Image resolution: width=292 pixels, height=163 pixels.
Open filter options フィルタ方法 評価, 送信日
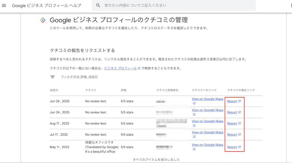point(79,77)
